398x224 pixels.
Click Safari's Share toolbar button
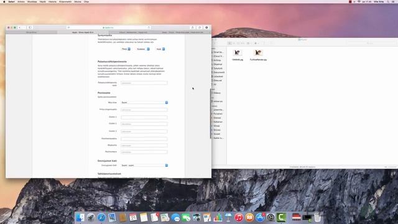[x=192, y=27]
